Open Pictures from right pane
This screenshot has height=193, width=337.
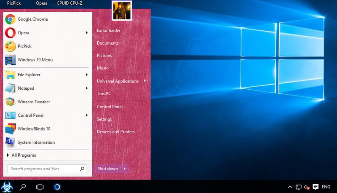(x=104, y=56)
